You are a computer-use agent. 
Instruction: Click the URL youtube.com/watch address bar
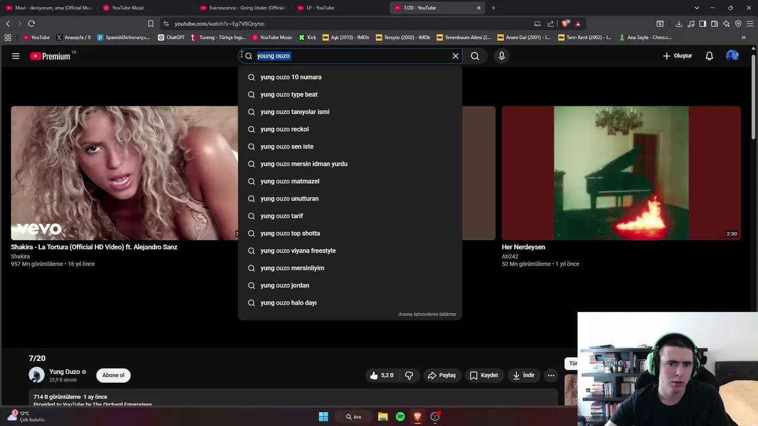pyautogui.click(x=349, y=24)
